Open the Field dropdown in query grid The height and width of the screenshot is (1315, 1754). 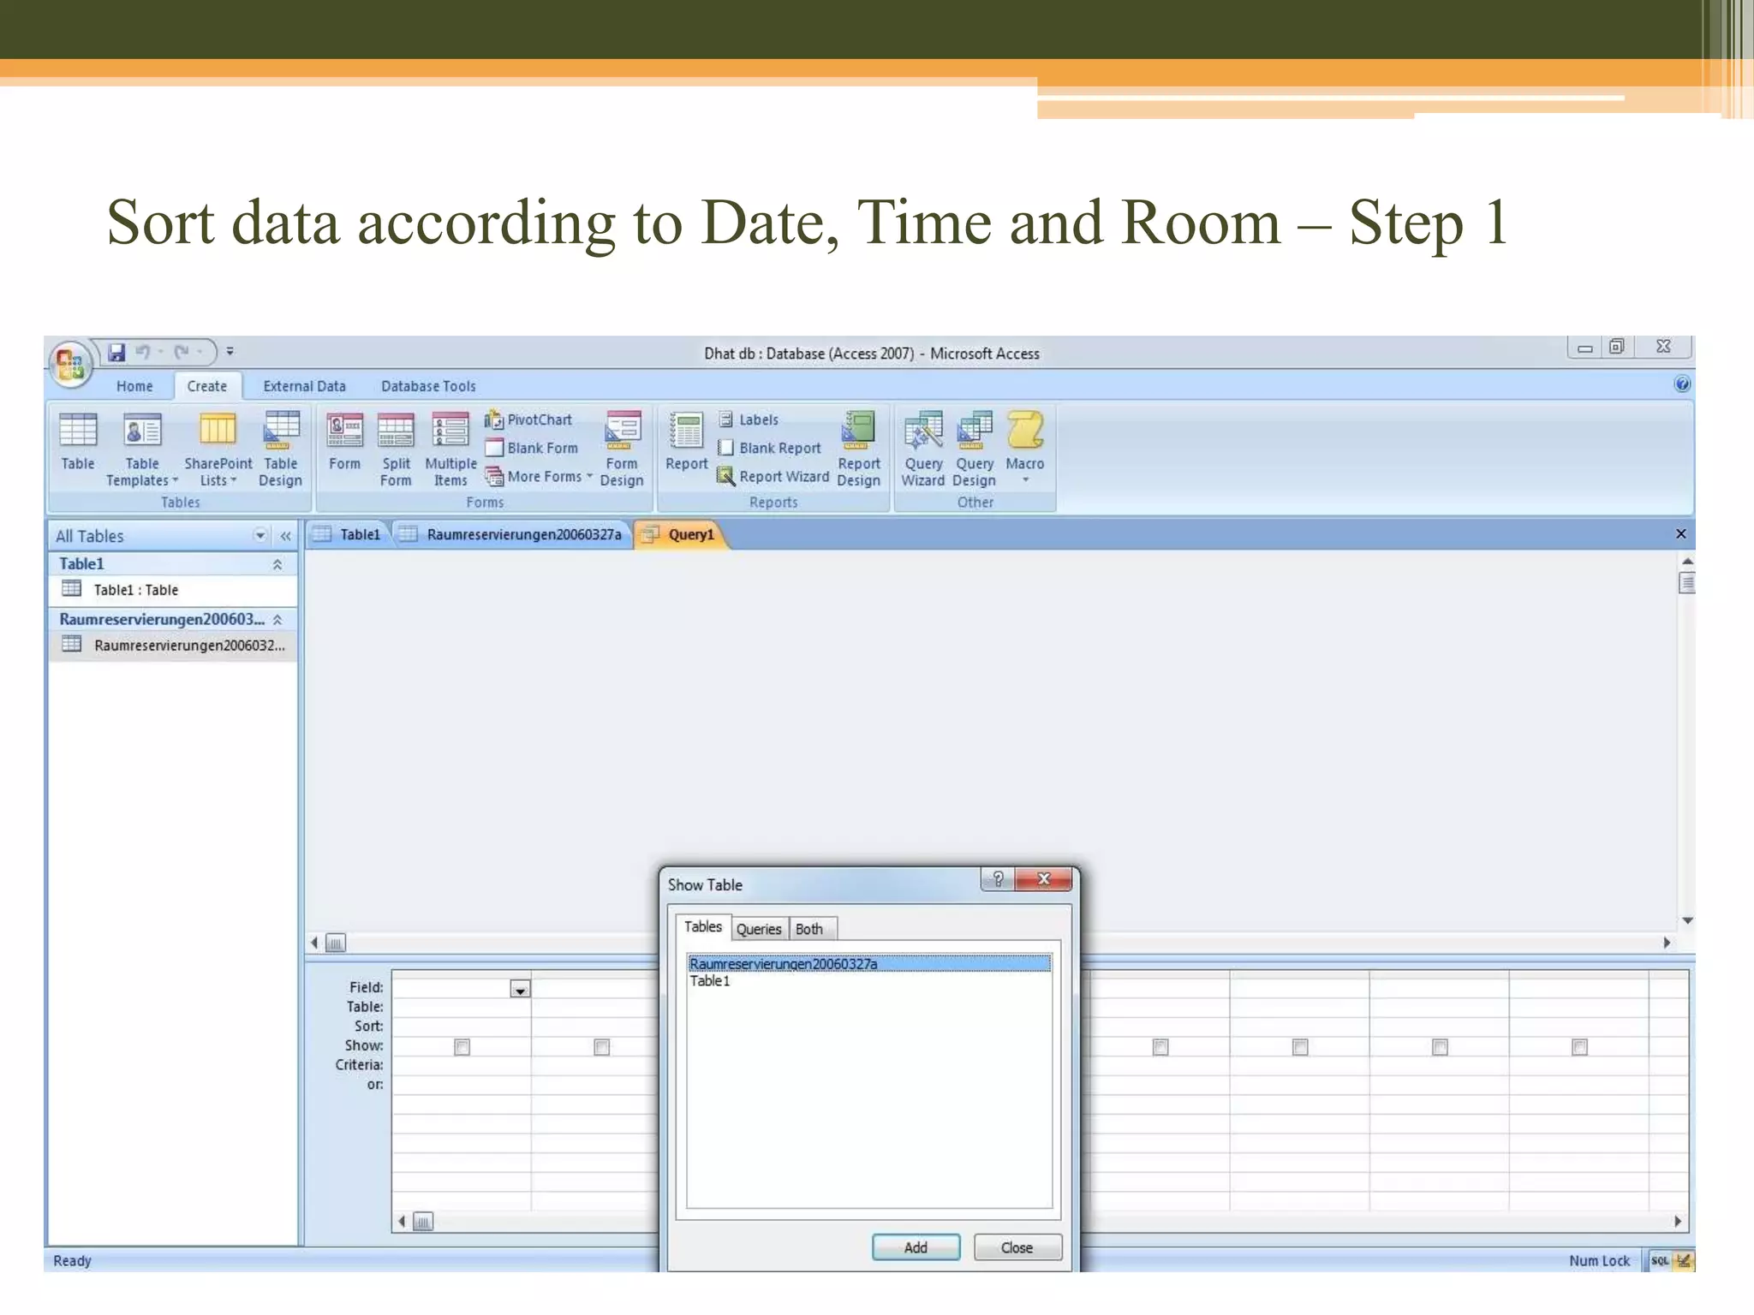click(x=520, y=989)
